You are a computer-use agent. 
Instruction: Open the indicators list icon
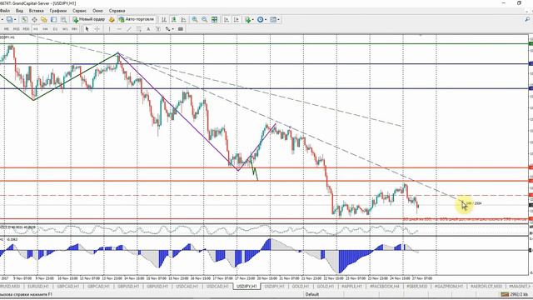[247, 20]
